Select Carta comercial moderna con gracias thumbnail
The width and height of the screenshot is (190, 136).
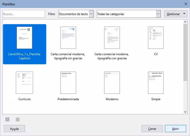(x=112, y=38)
